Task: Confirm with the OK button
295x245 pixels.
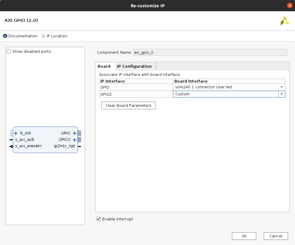Action: tap(244, 236)
